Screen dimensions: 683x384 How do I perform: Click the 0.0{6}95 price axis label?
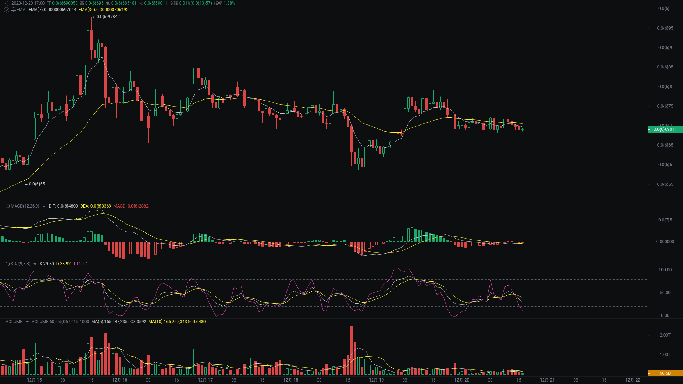point(665,28)
